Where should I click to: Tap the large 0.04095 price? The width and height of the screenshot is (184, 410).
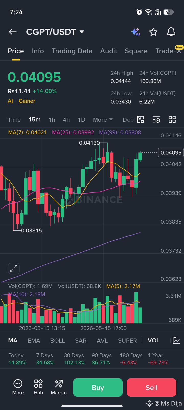click(34, 77)
